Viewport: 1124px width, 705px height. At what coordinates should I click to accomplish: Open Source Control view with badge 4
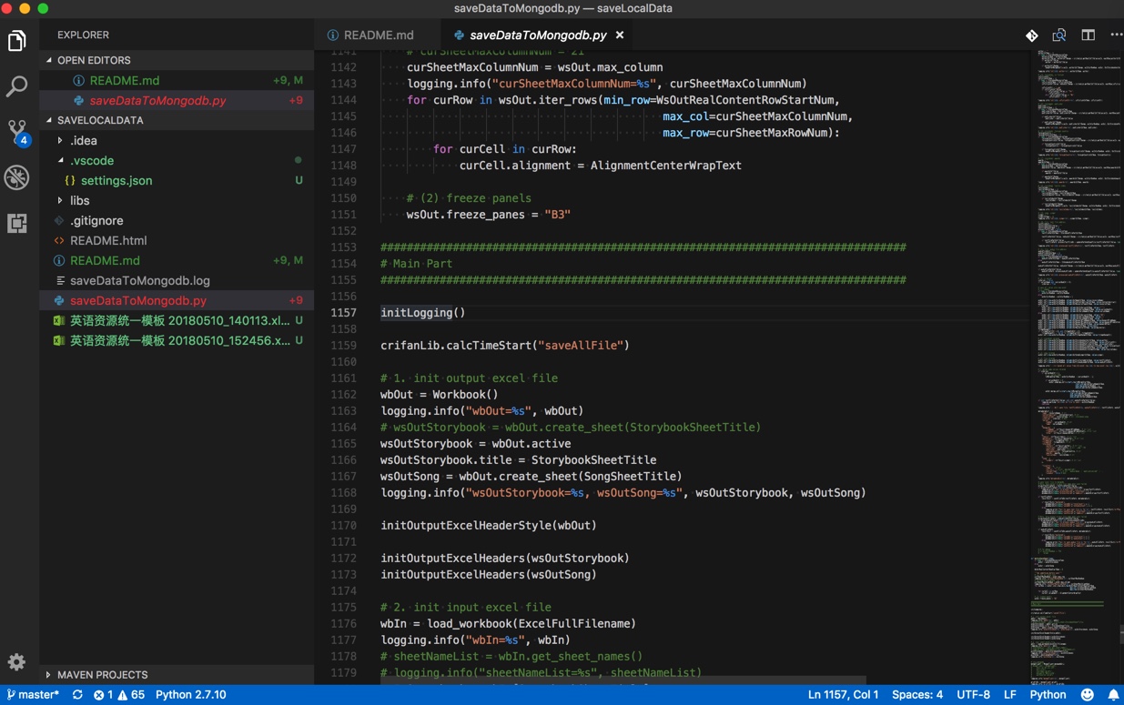(17, 132)
